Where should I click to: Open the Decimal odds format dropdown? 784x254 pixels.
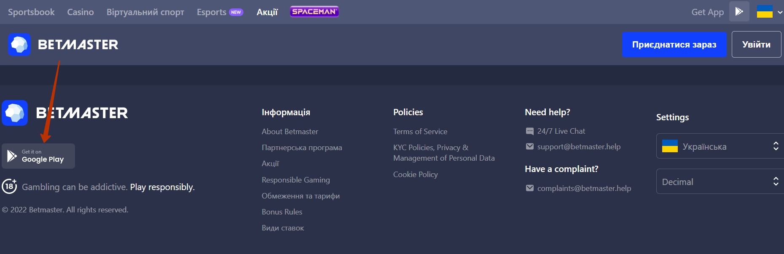click(720, 182)
